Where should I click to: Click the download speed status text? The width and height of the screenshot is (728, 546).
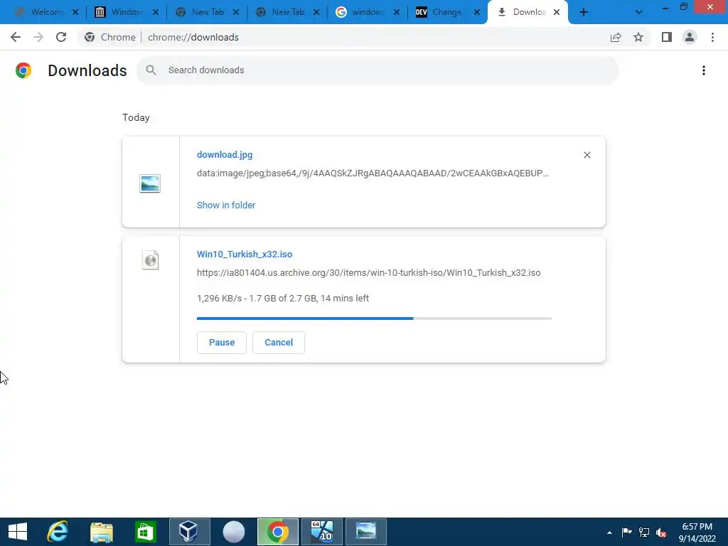pos(283,299)
